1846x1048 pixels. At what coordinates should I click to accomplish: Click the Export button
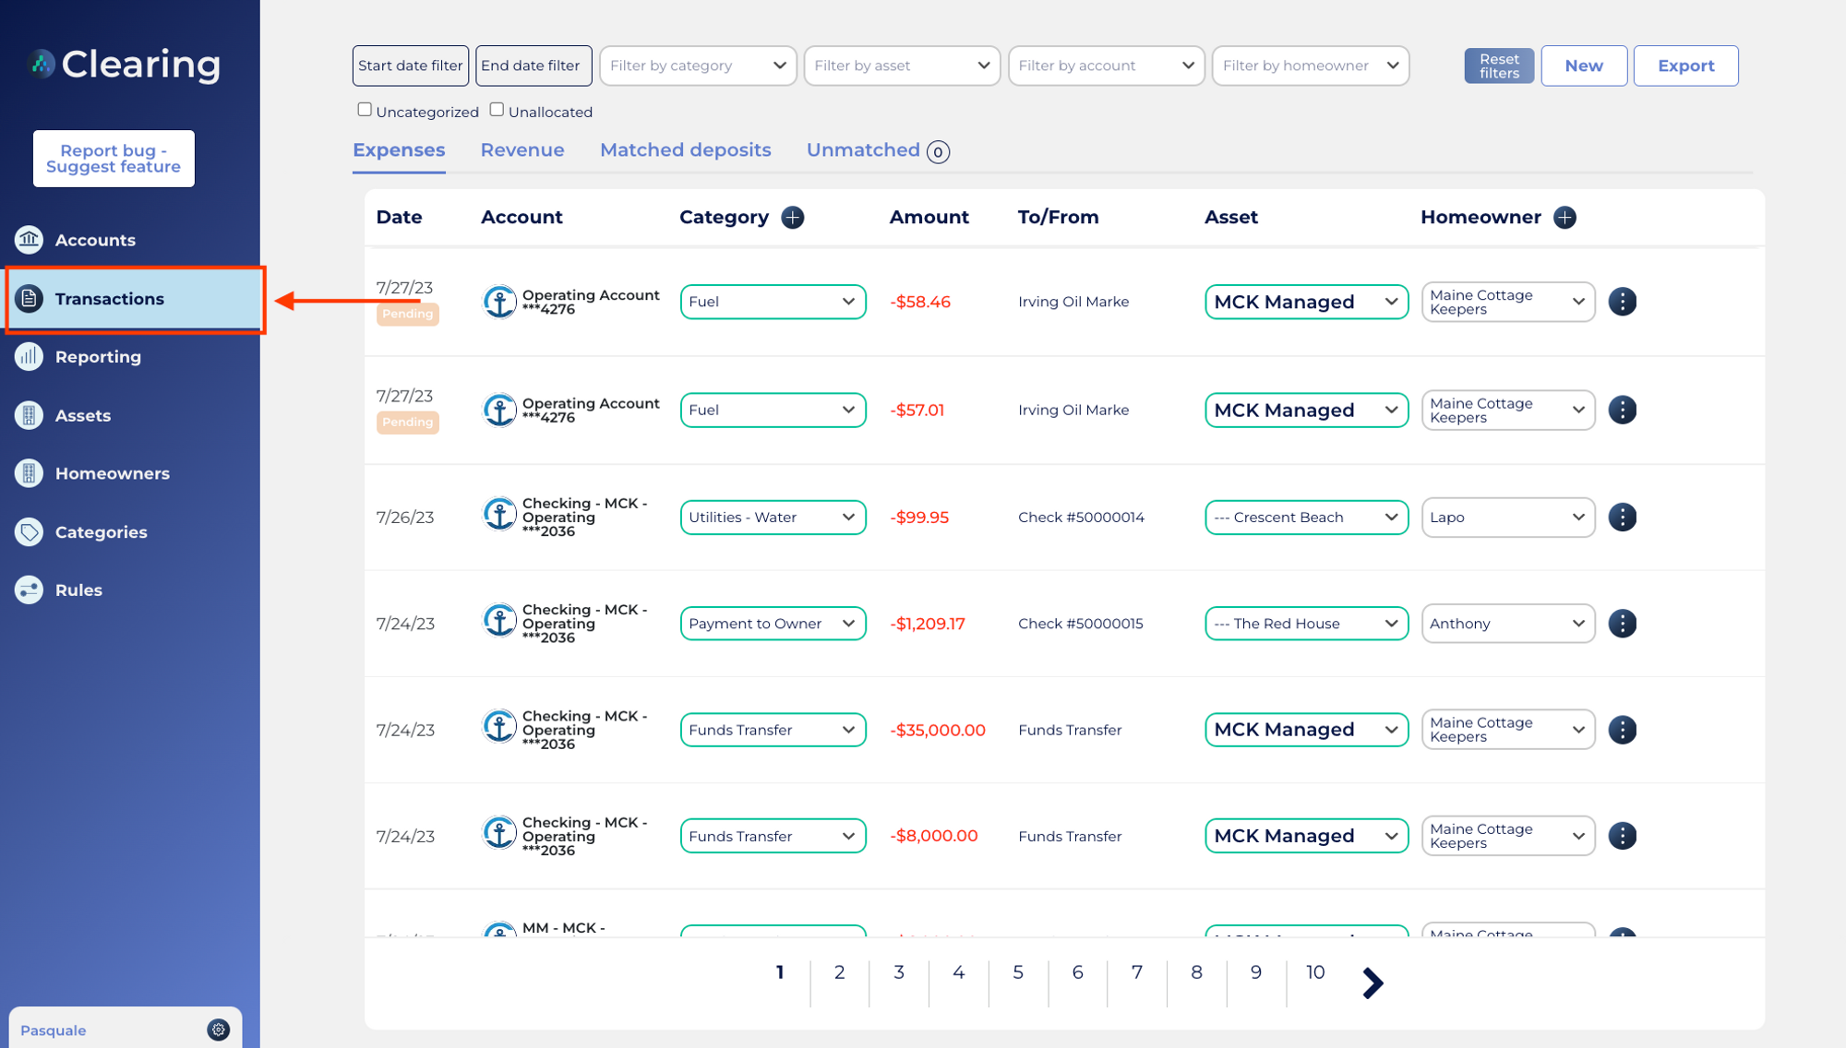click(x=1685, y=65)
